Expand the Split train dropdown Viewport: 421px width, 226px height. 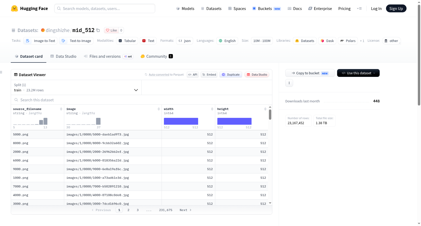(x=76, y=87)
